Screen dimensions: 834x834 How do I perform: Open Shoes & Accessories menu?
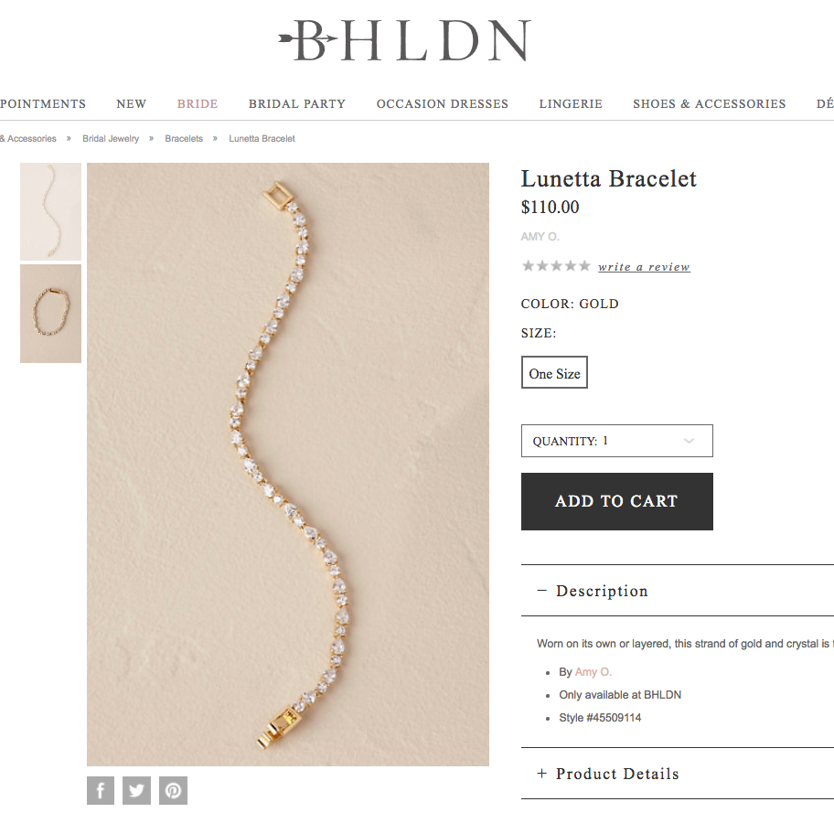[x=709, y=103]
